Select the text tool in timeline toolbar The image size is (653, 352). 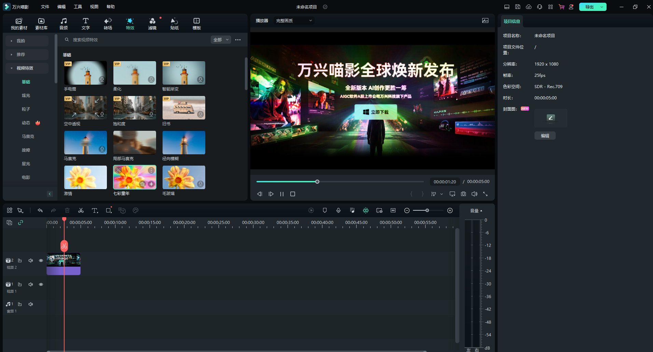pyautogui.click(x=95, y=210)
